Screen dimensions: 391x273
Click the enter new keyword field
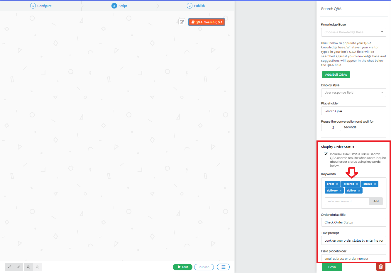tap(347, 201)
